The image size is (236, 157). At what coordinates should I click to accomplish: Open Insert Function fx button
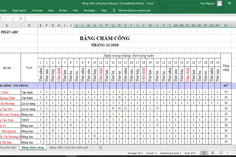pos(21,19)
